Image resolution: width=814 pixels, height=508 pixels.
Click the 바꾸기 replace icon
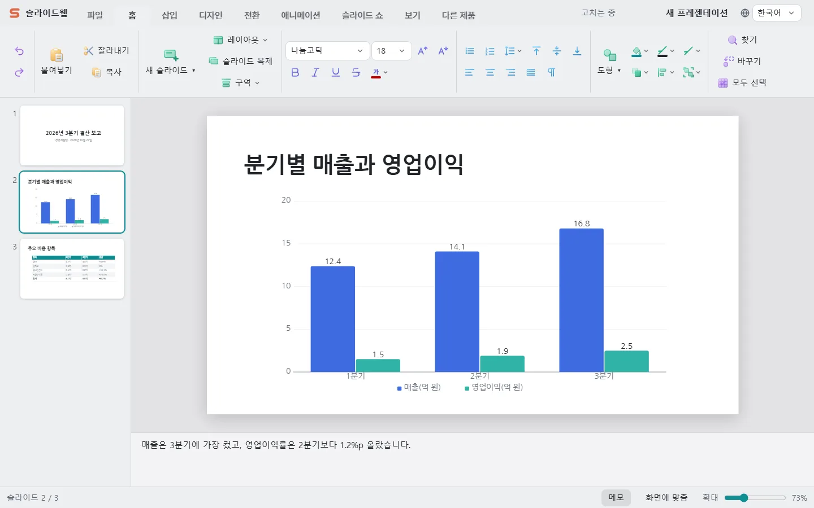point(729,61)
